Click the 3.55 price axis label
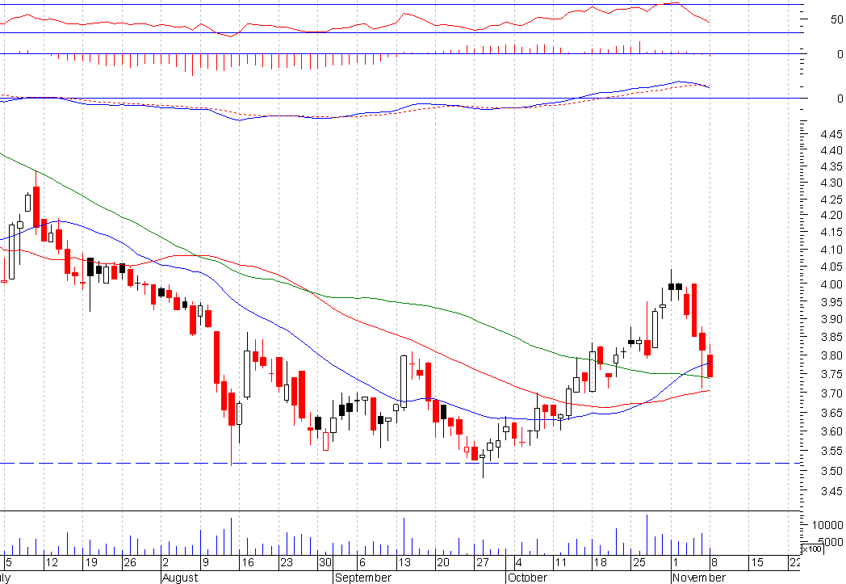Screen dimensions: 846x584 pos(831,451)
